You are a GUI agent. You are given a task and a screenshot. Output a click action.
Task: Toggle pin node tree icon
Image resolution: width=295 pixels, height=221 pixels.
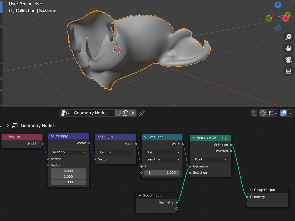click(142, 113)
